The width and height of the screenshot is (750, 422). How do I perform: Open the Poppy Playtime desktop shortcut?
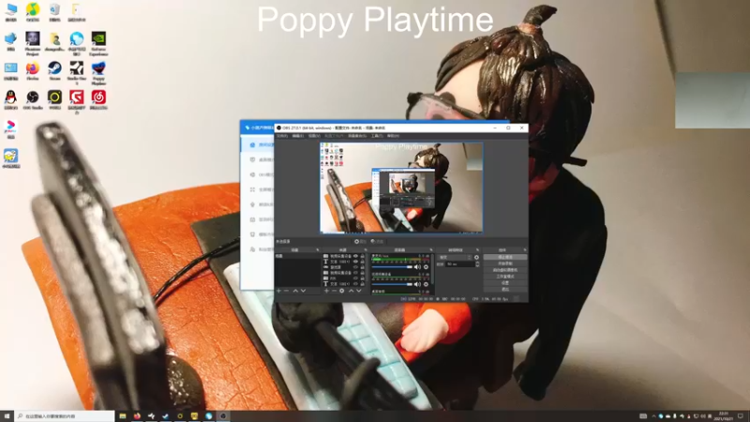coord(98,73)
